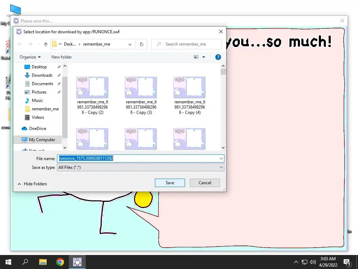Image resolution: width=358 pixels, height=269 pixels.
Task: Focus the Search remember_me field
Action: click(187, 44)
